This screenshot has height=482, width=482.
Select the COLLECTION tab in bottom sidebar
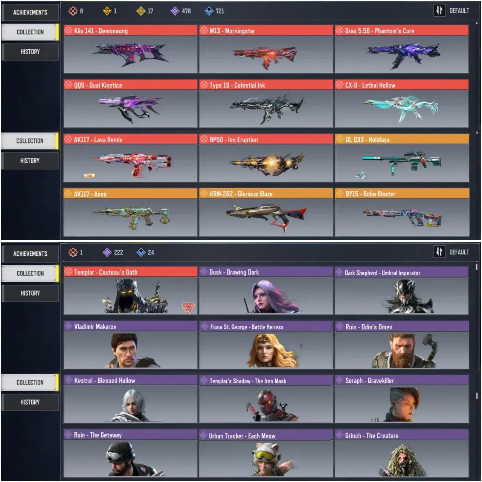(30, 382)
